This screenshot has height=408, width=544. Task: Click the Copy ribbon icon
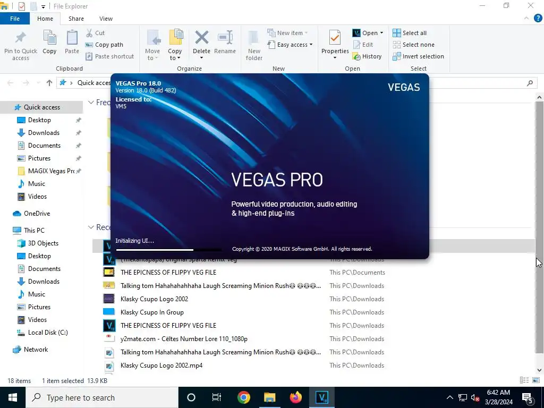point(49,38)
